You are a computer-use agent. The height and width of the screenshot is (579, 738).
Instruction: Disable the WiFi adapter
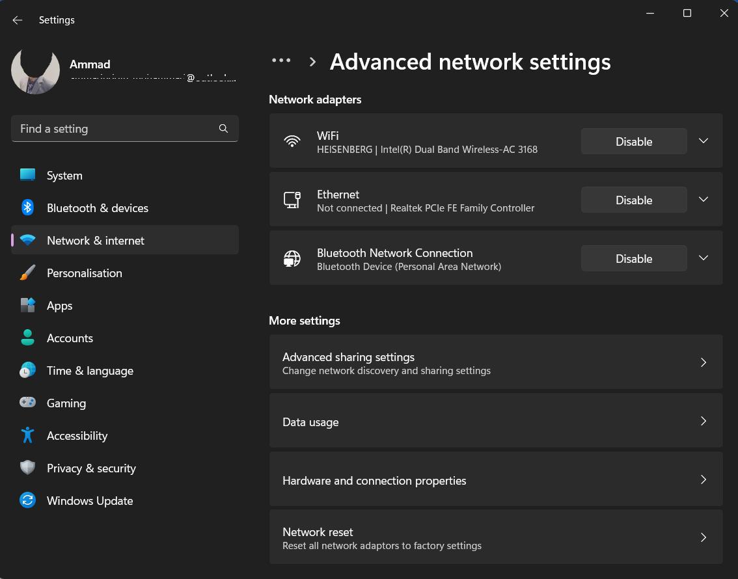click(x=633, y=141)
